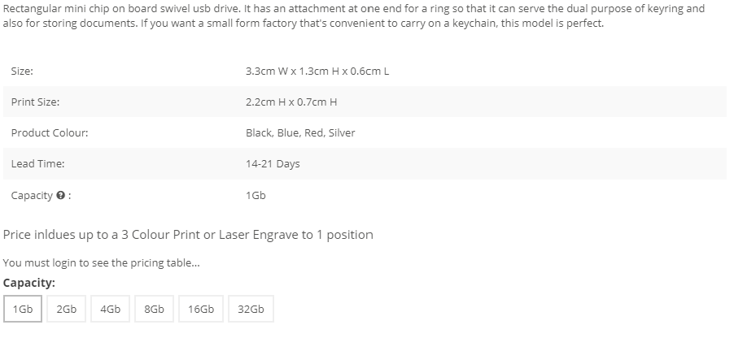
Task: Click the Black, Blue, Red, Silver colour list
Action: [x=300, y=132]
